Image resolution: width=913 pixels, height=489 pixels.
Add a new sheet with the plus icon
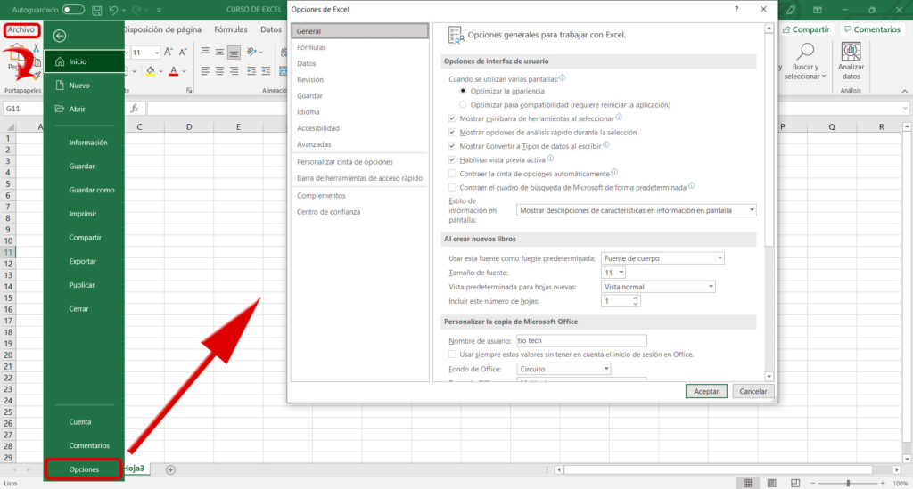click(x=170, y=469)
